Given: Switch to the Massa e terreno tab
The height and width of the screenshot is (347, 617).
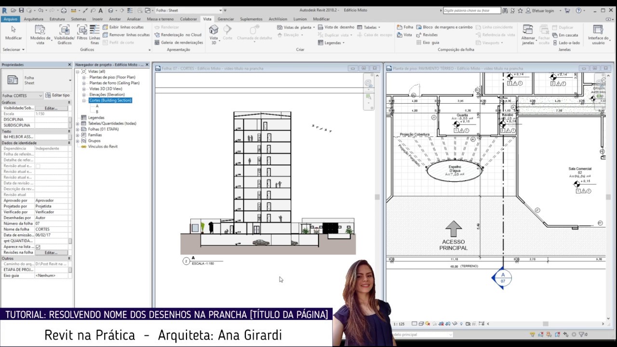Looking at the screenshot, I should 160,19.
